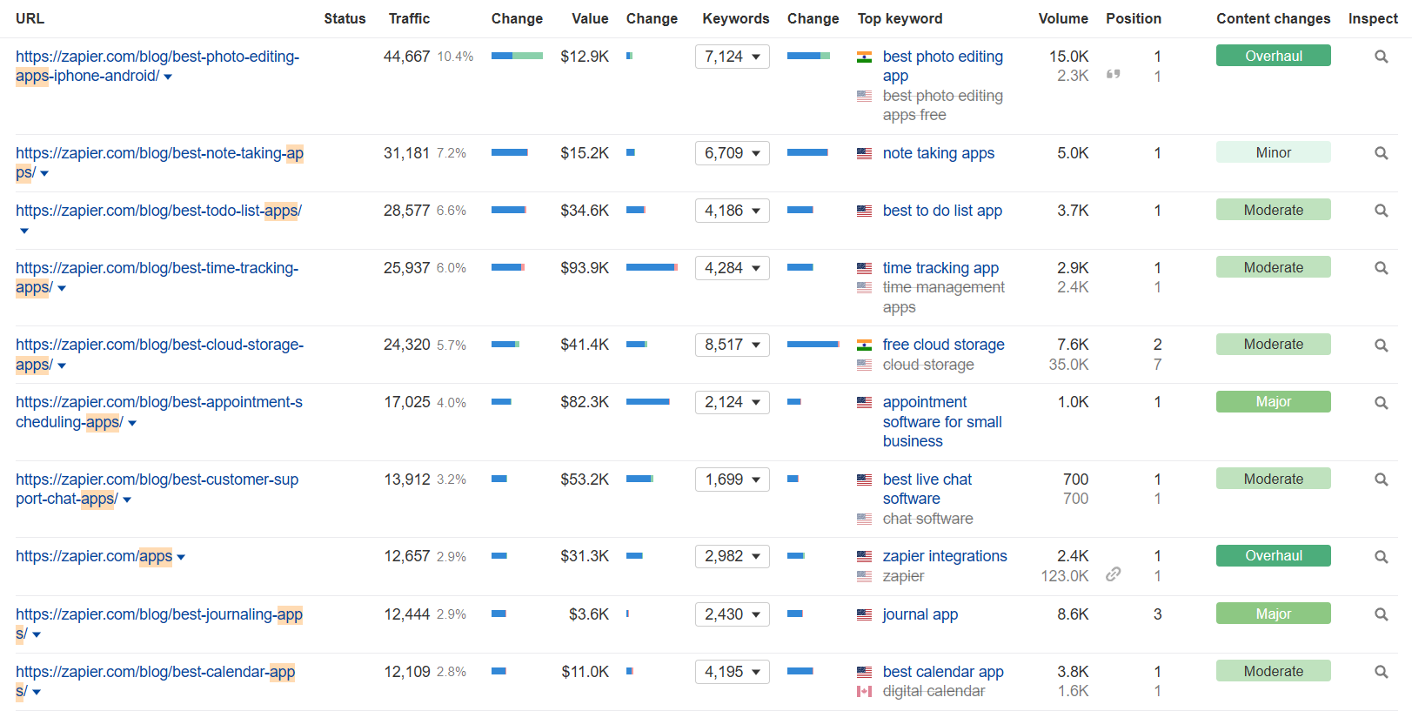
Task: Inspect the best-cloud-storage-apps row
Action: click(1381, 345)
